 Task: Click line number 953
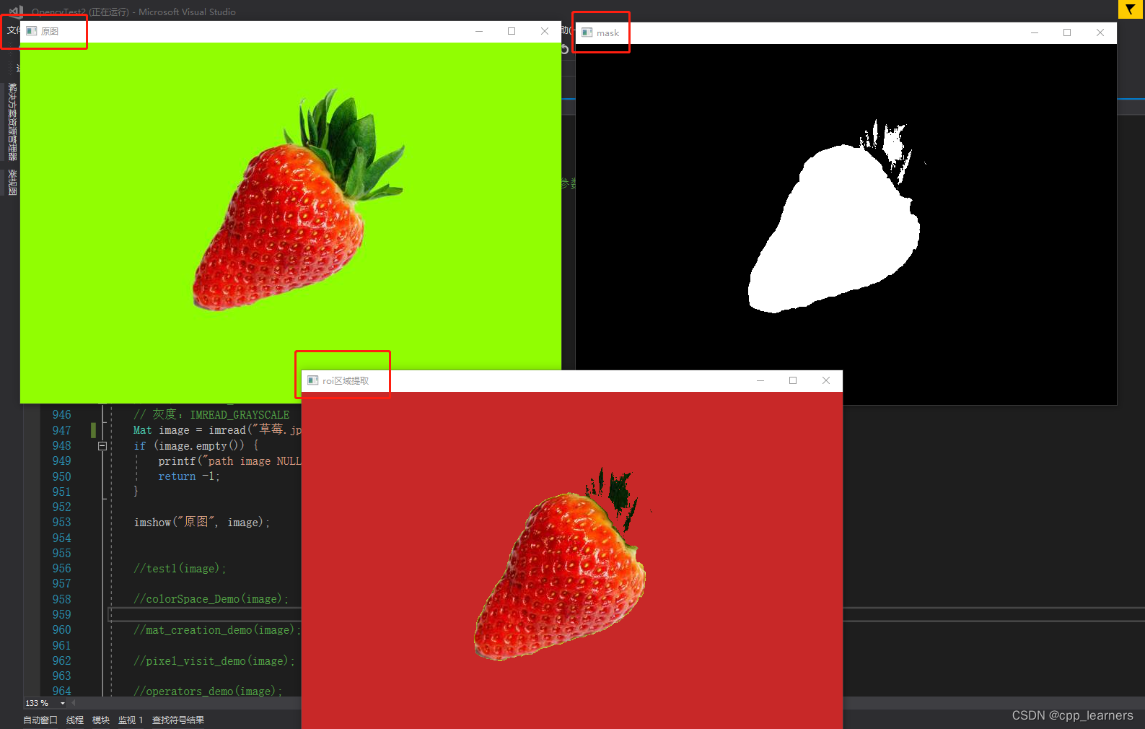point(61,523)
